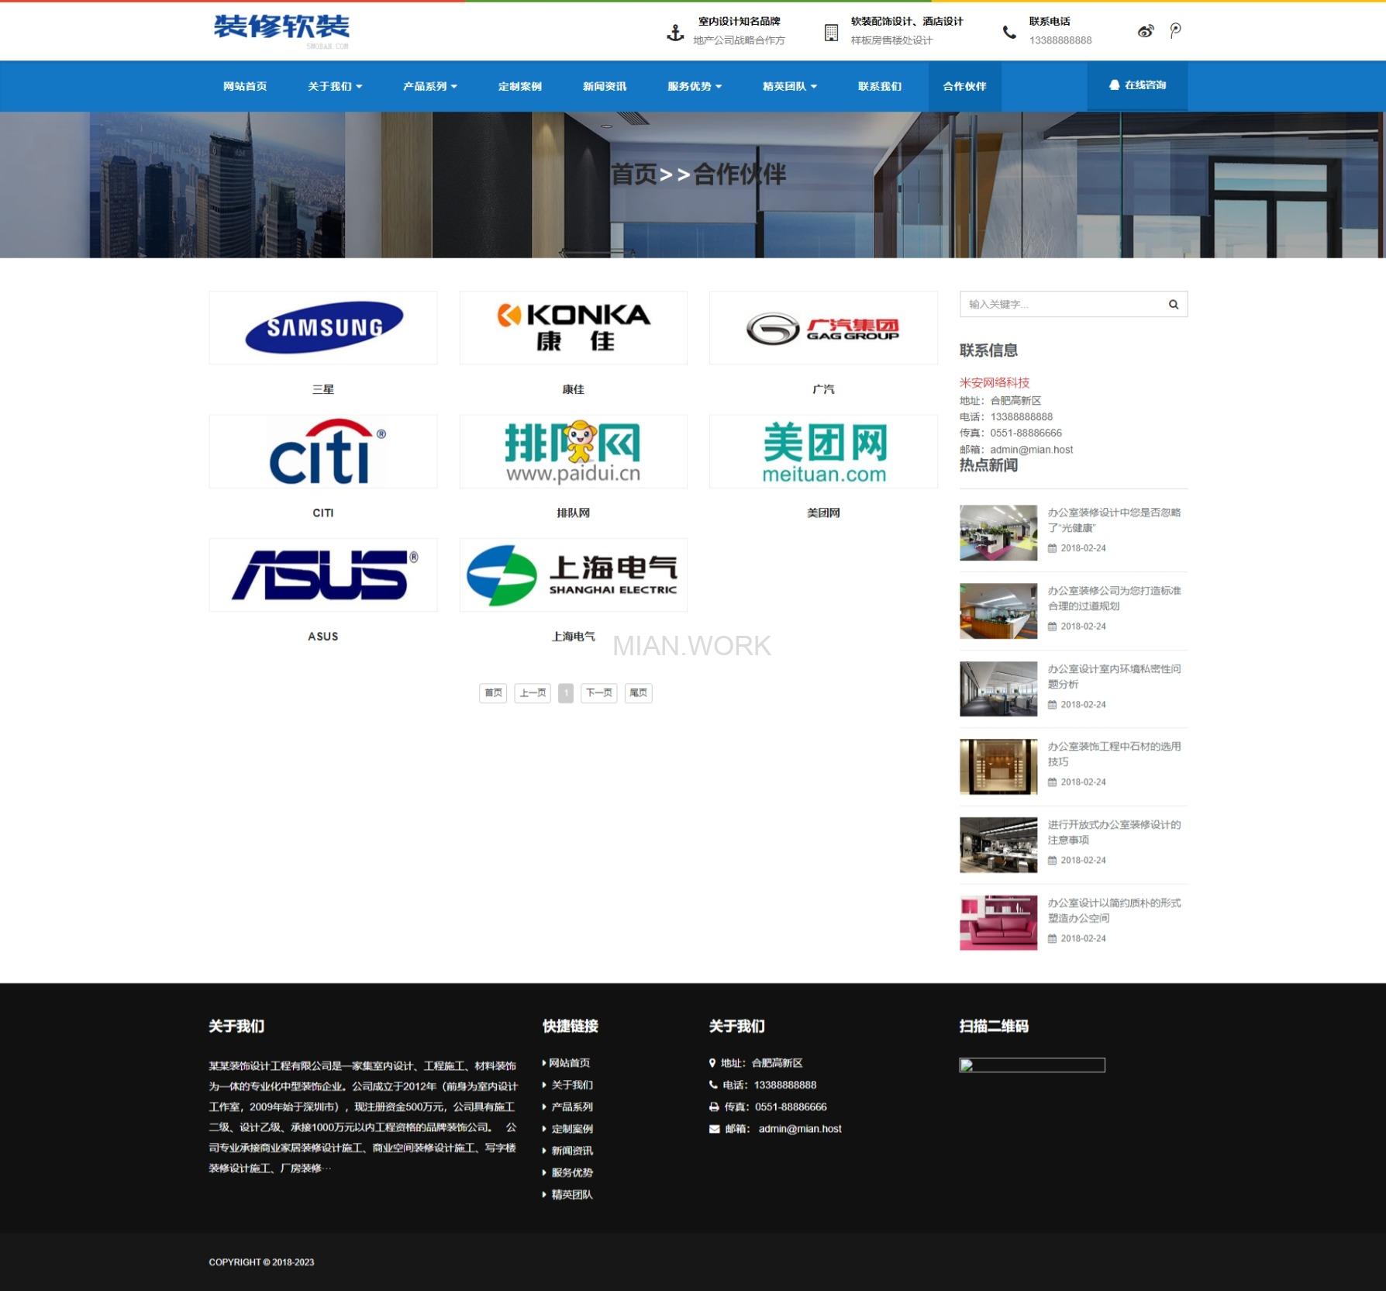Screen dimensions: 1386x1291
Task: Open footer quick link 产品系列
Action: 571,1106
